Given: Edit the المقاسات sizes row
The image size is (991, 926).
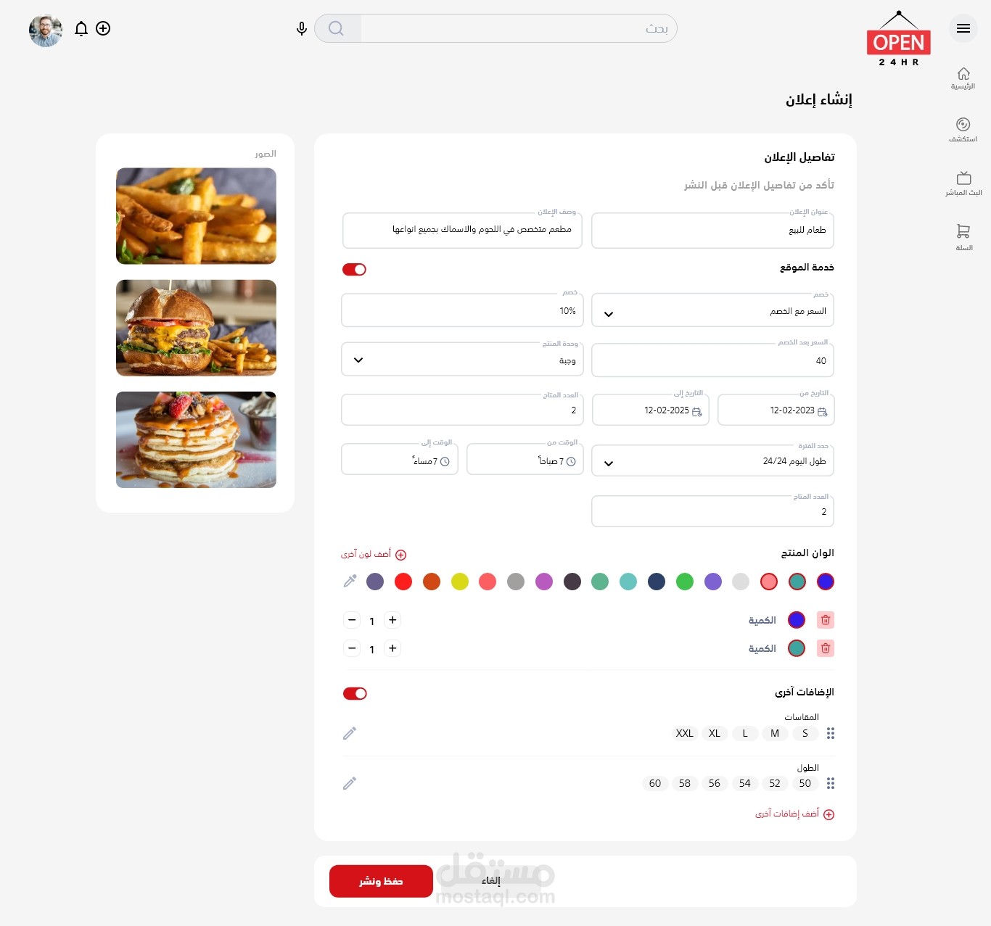Looking at the screenshot, I should [x=350, y=733].
